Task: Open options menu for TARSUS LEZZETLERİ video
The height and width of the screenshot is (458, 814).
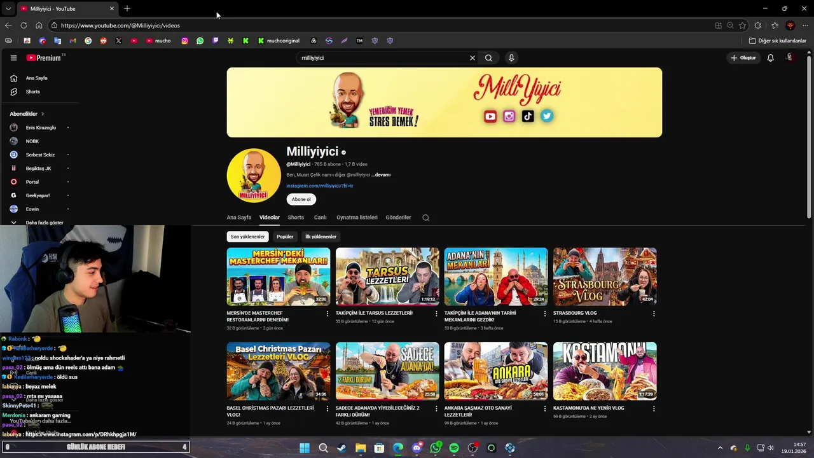Action: (436, 314)
